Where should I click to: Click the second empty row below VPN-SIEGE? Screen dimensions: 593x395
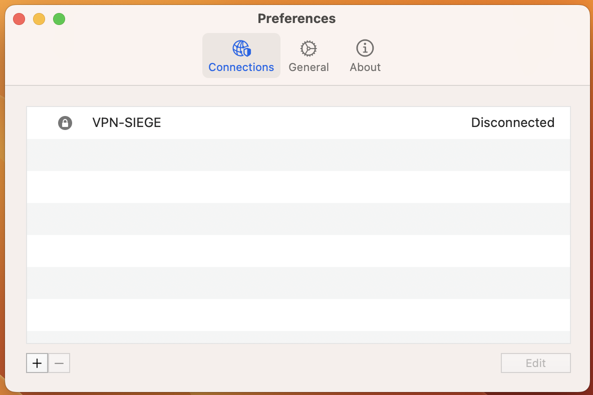[x=298, y=187]
